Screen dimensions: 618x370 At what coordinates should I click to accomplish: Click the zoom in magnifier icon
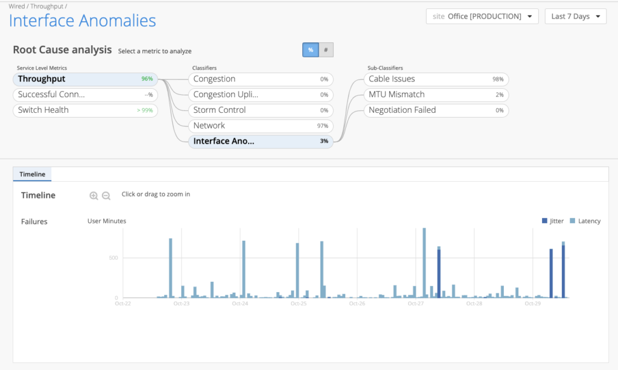94,196
